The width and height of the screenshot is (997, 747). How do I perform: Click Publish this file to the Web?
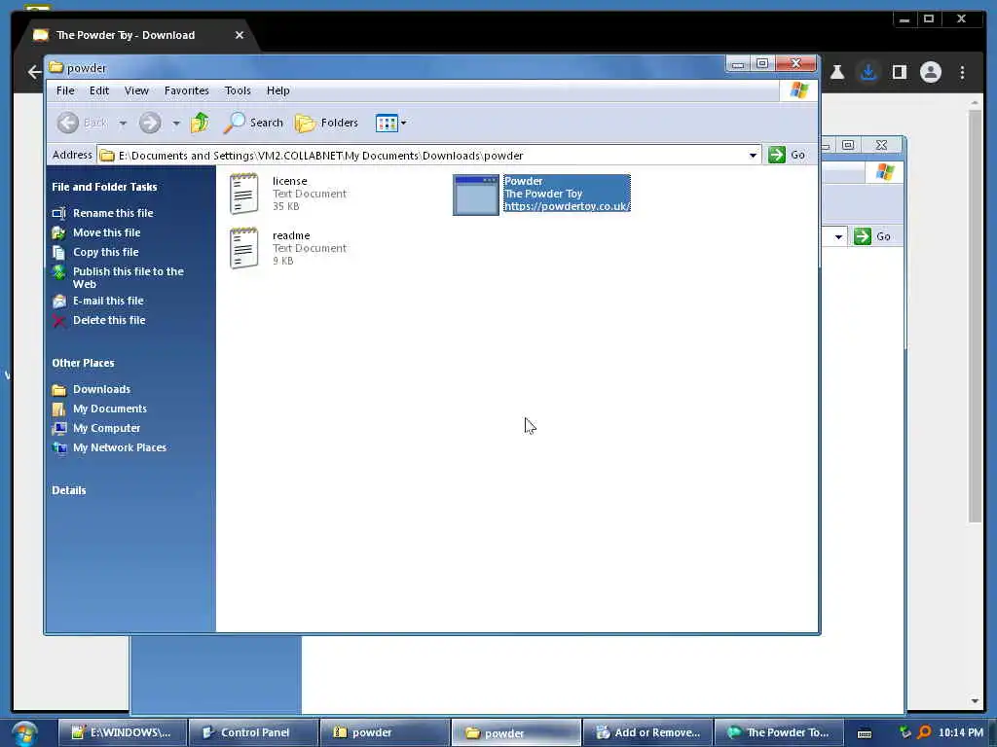(128, 277)
